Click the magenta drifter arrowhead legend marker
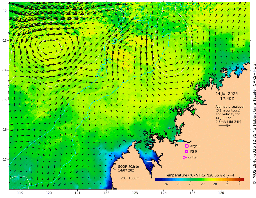Viewport: 256px width, 198px height. (x=185, y=158)
